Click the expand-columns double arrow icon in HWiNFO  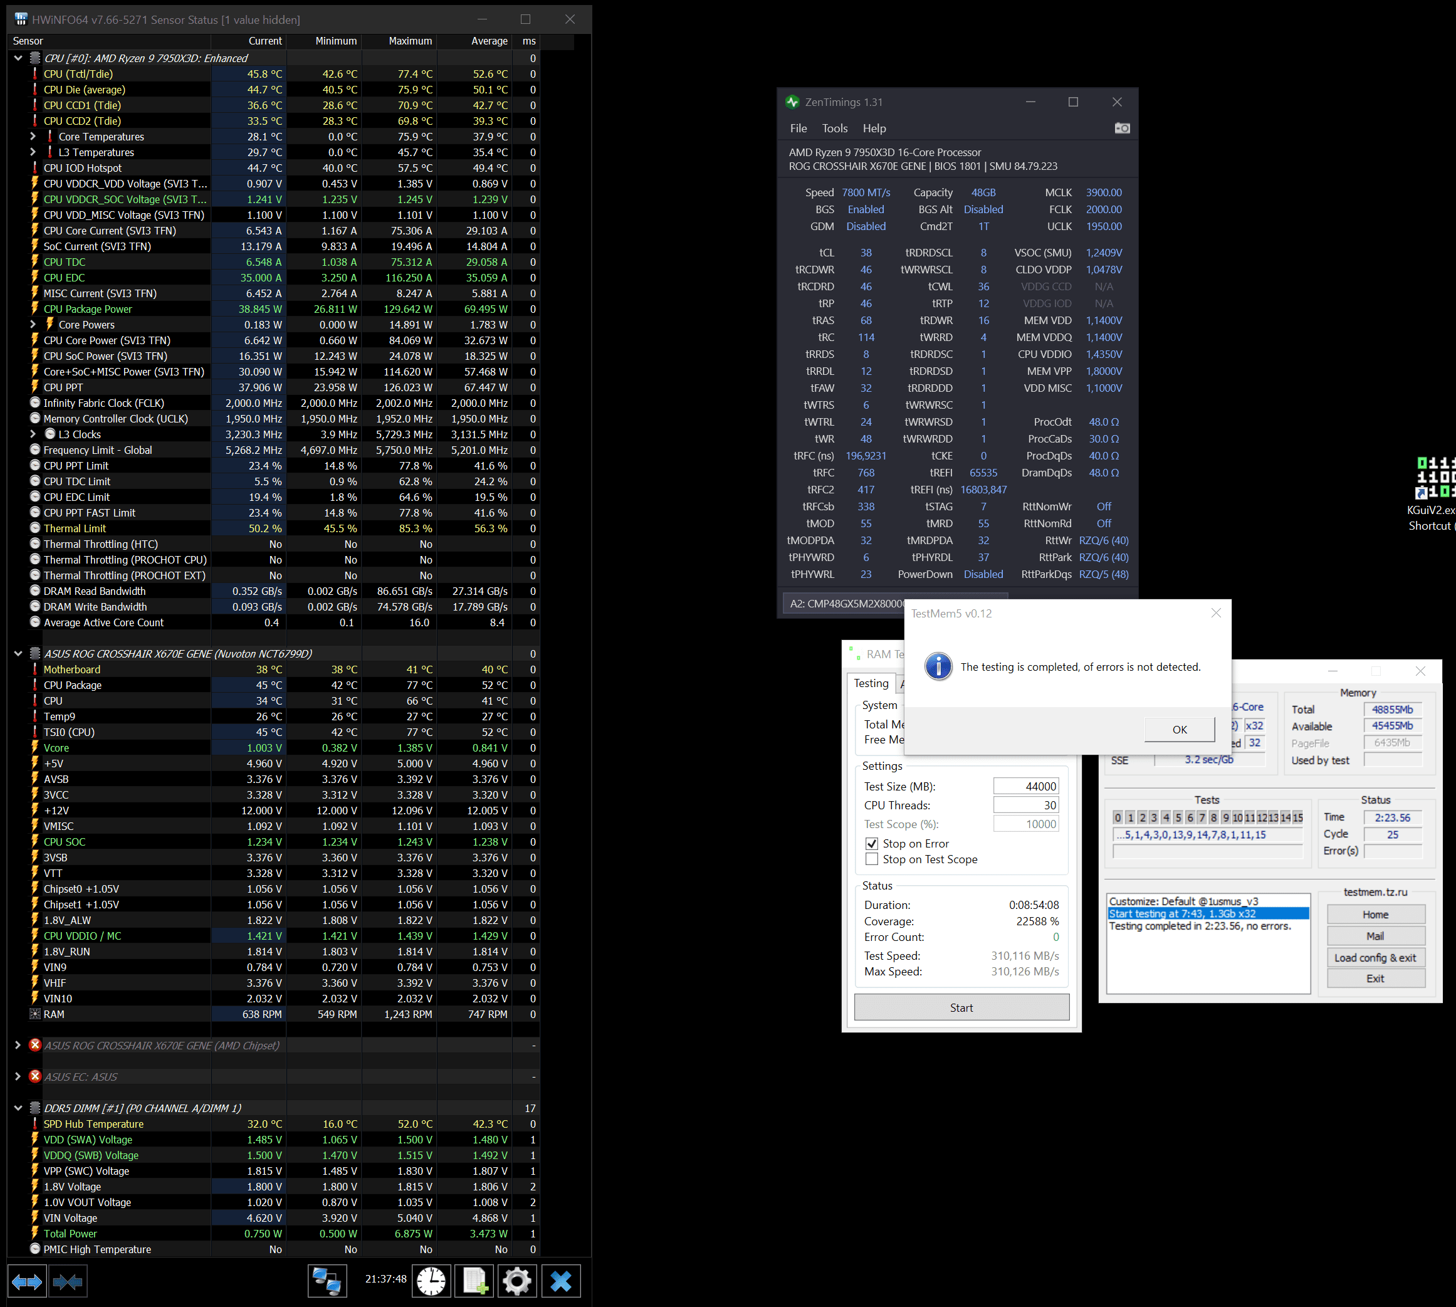(x=28, y=1281)
